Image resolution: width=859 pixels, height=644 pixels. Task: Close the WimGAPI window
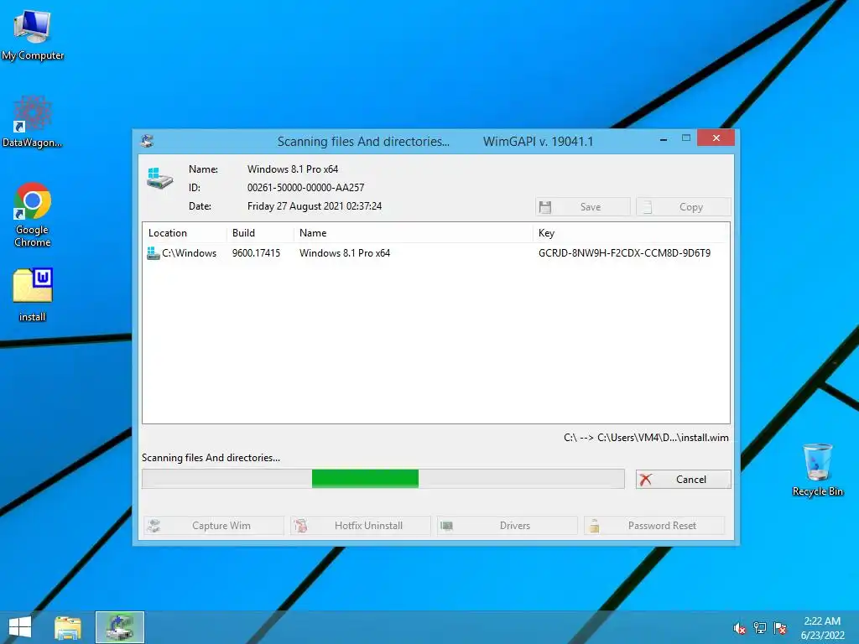pyautogui.click(x=716, y=138)
